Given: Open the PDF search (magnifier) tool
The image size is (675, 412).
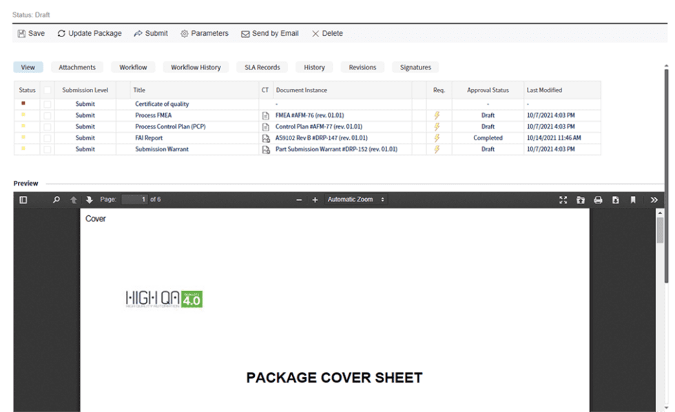Looking at the screenshot, I should (x=56, y=199).
